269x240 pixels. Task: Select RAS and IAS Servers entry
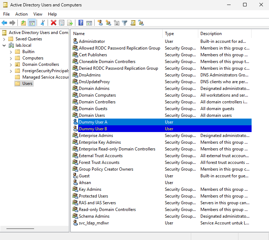97,203
